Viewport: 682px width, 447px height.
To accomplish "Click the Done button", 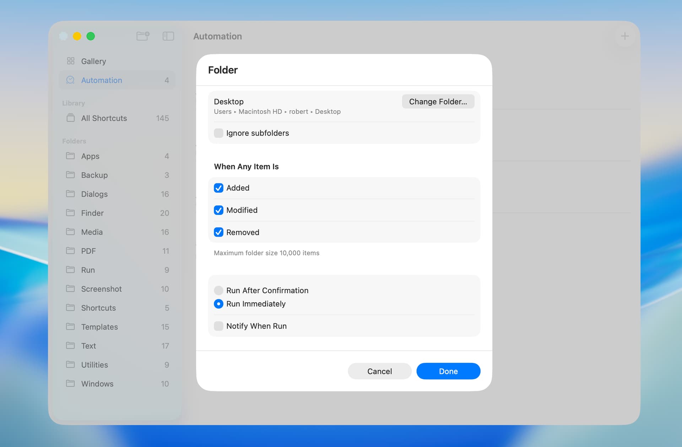I will click(448, 371).
